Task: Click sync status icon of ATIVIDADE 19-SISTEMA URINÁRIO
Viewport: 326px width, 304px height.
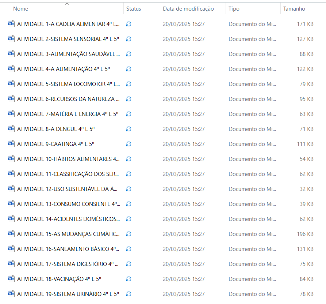Action: tap(129, 294)
